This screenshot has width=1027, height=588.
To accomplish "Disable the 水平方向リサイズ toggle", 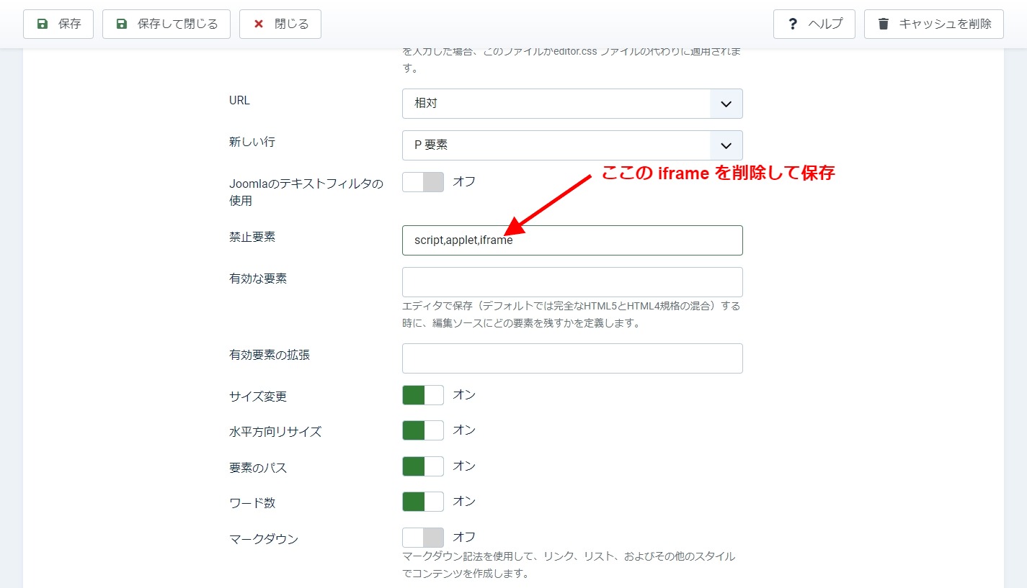I will pos(423,430).
